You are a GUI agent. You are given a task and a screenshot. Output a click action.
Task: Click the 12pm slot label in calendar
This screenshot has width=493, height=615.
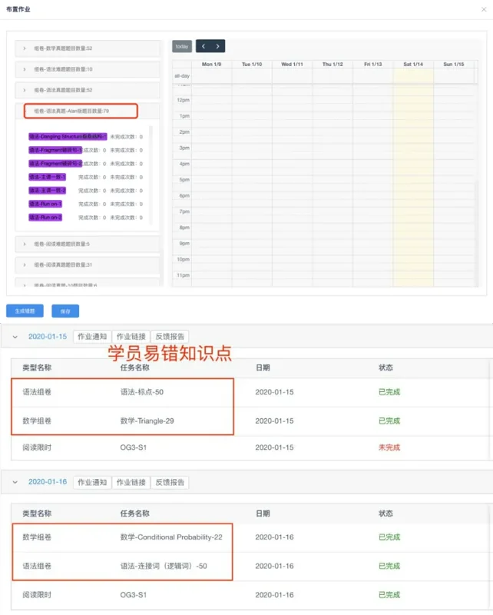[x=183, y=100]
